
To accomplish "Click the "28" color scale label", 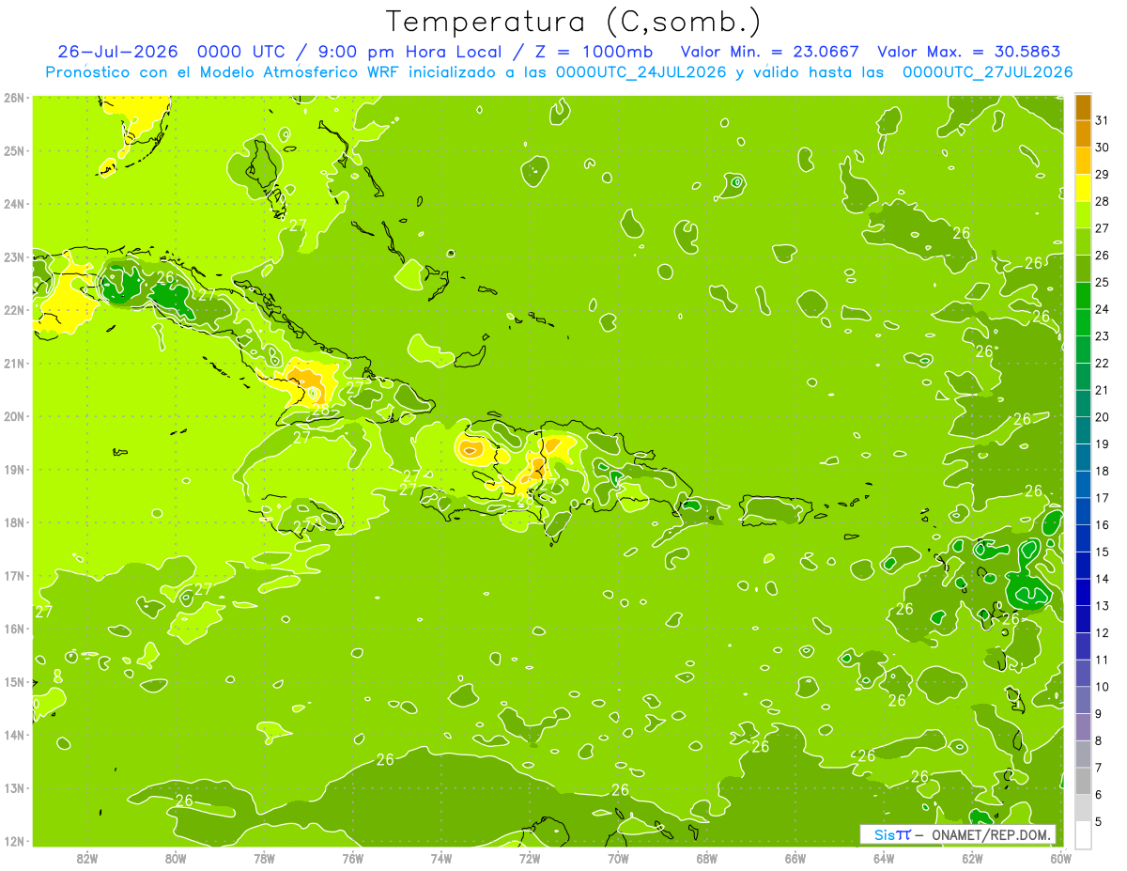I will 1103,201.
